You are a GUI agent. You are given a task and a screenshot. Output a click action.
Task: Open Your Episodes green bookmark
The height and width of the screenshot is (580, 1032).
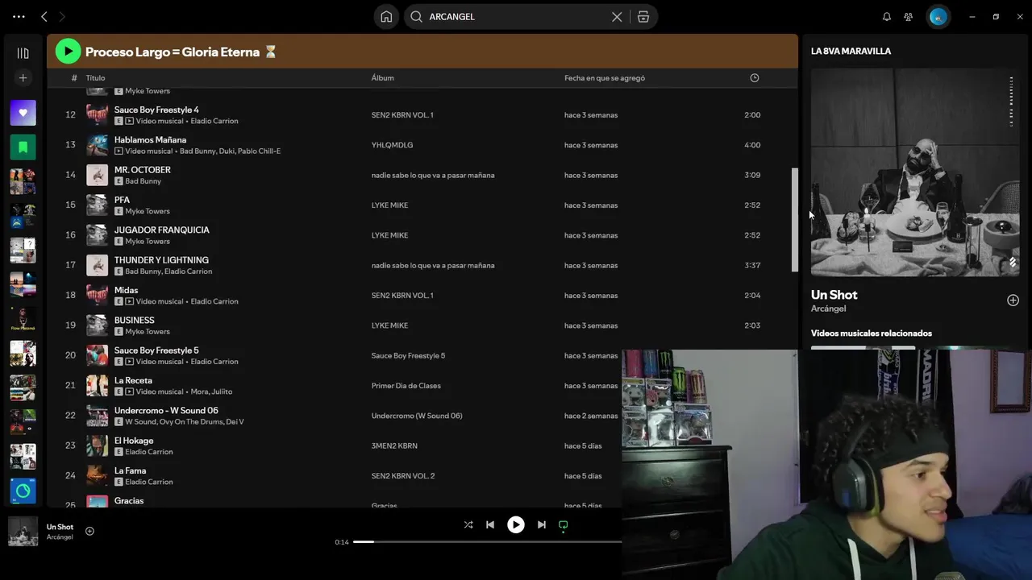pos(23,147)
